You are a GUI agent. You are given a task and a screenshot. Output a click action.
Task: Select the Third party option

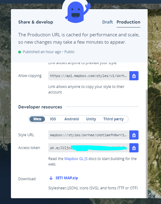(x=114, y=119)
